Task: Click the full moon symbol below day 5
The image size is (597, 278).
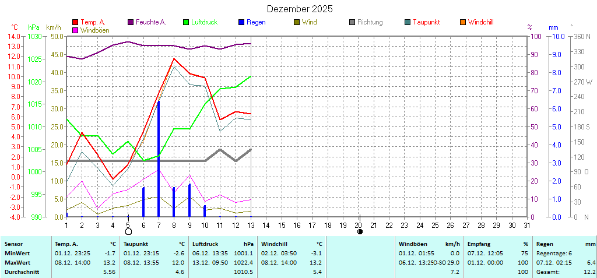Action: coord(128,232)
